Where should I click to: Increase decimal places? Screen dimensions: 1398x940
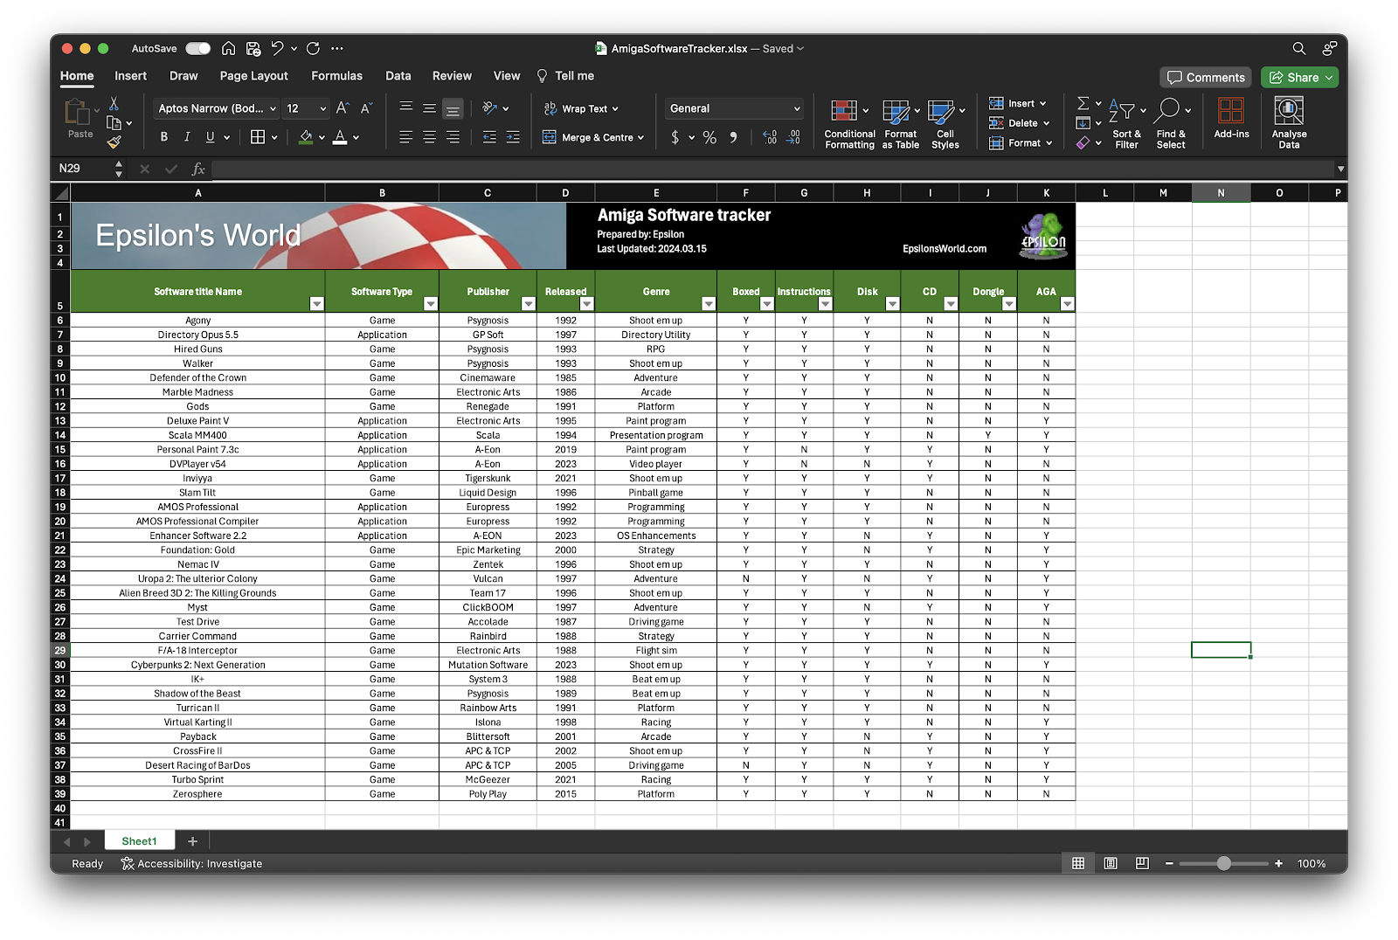click(769, 137)
